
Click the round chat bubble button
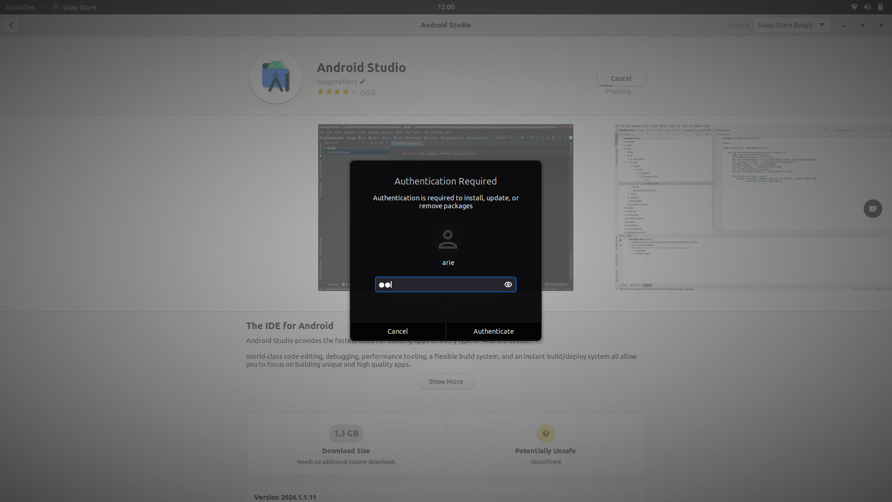(873, 209)
